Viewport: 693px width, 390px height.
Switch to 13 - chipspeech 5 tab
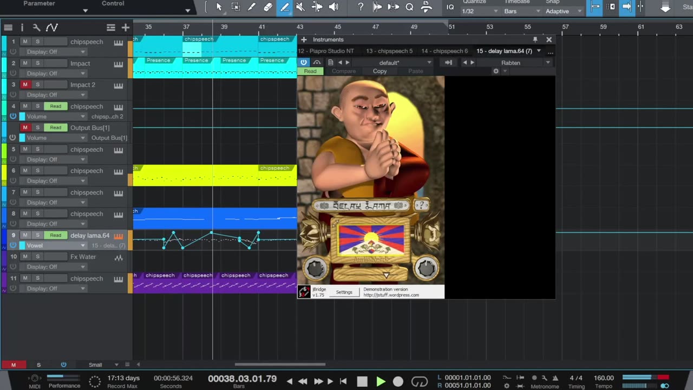389,51
